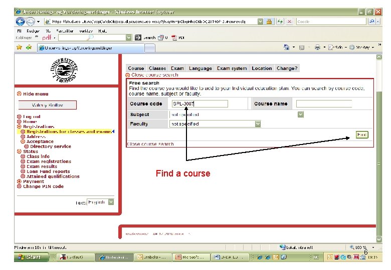391x270 pixels.
Task: Switch to the Innboks taskbar window
Action: 153,257
